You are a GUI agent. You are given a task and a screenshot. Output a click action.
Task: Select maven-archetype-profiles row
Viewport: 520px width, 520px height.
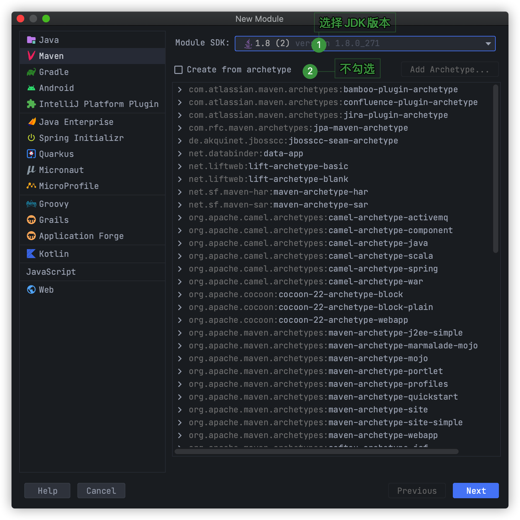[333, 384]
